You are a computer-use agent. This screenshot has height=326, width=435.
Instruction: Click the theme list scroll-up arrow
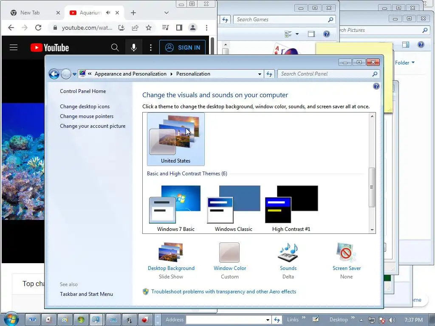(372, 116)
